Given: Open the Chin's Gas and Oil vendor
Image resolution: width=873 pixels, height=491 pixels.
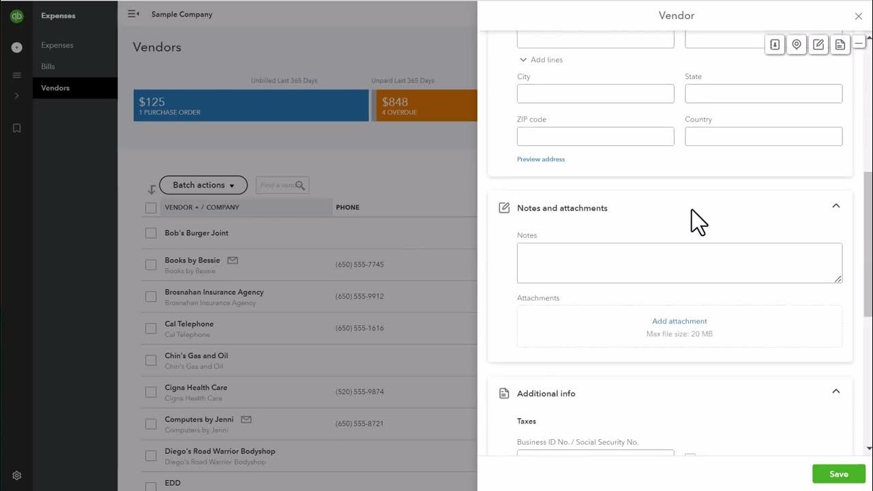Looking at the screenshot, I should point(196,355).
